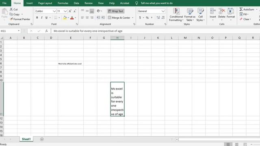Open the Fill Color dropdown arrow
This screenshot has width=260, height=146.
(x=68, y=17)
